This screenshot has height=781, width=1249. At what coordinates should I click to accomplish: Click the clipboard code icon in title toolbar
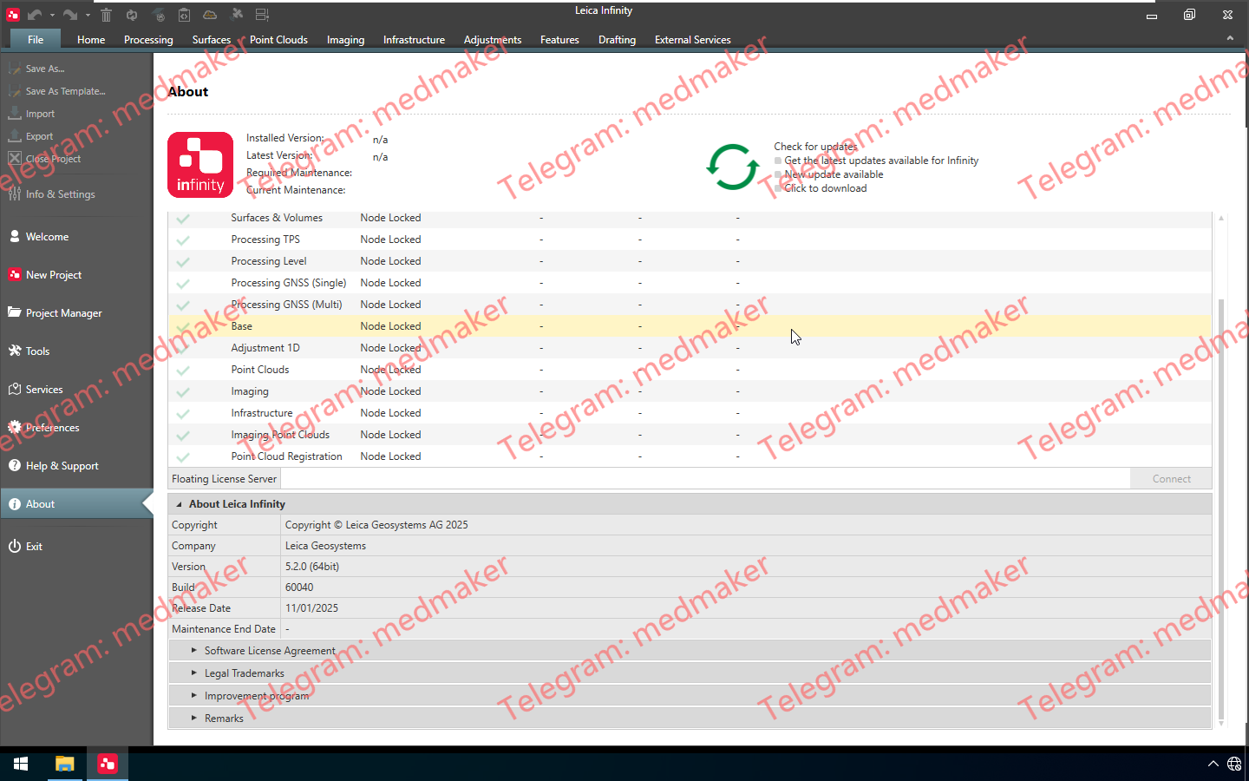(184, 15)
